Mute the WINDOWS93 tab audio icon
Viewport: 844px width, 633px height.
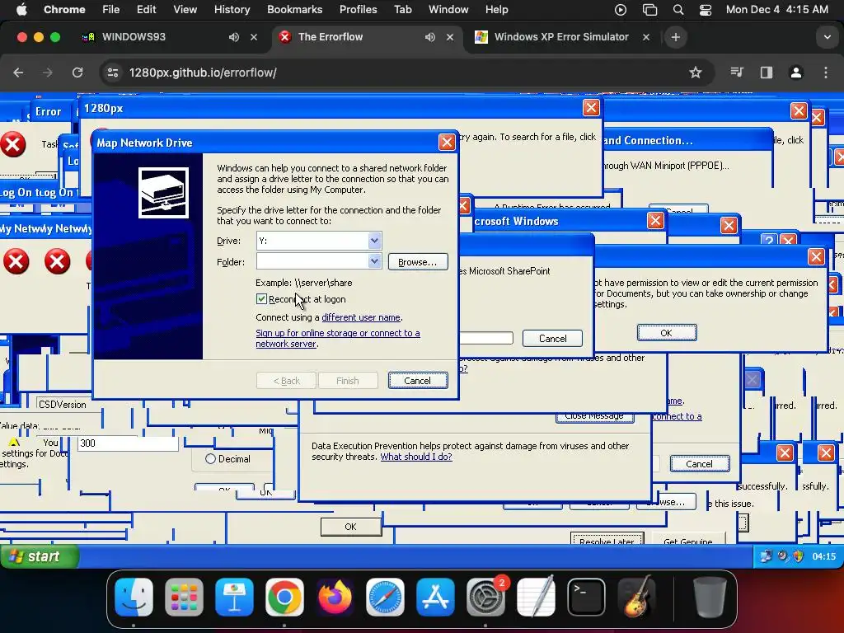click(233, 37)
